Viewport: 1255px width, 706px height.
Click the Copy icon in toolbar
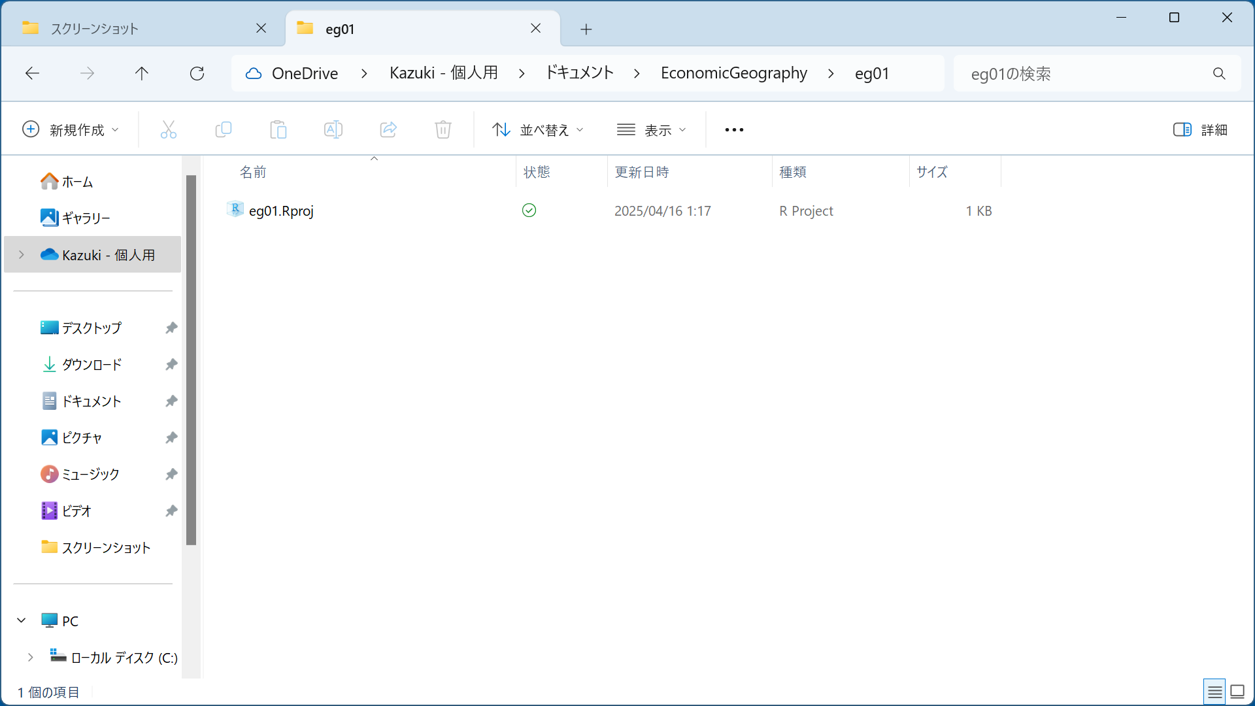(x=224, y=129)
